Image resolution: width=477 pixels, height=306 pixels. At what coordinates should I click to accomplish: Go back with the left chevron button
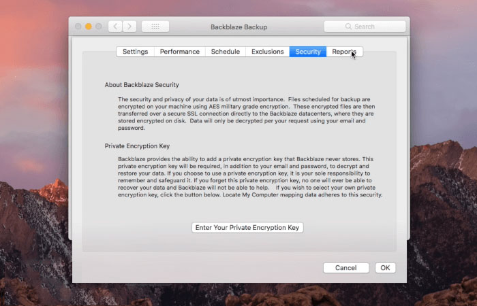115,27
